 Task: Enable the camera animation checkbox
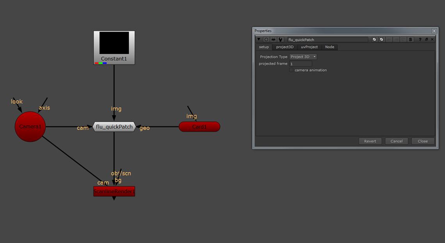tap(291, 70)
